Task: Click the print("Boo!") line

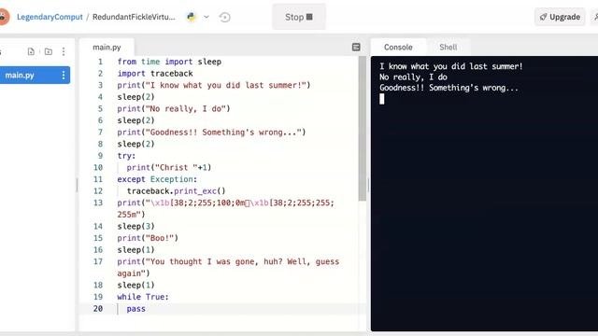Action: point(148,238)
